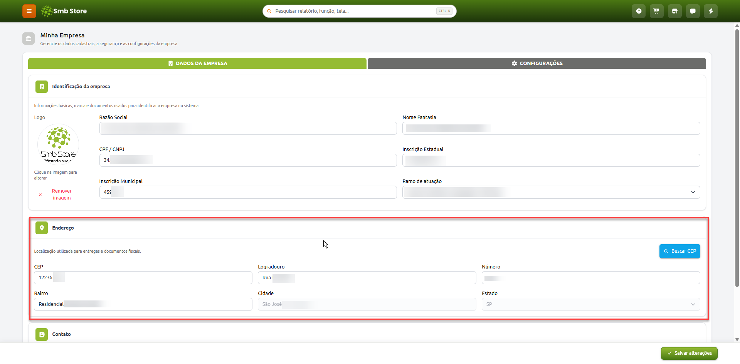Switch to Dados da Empresa tab
The image size is (740, 364).
[197, 64]
